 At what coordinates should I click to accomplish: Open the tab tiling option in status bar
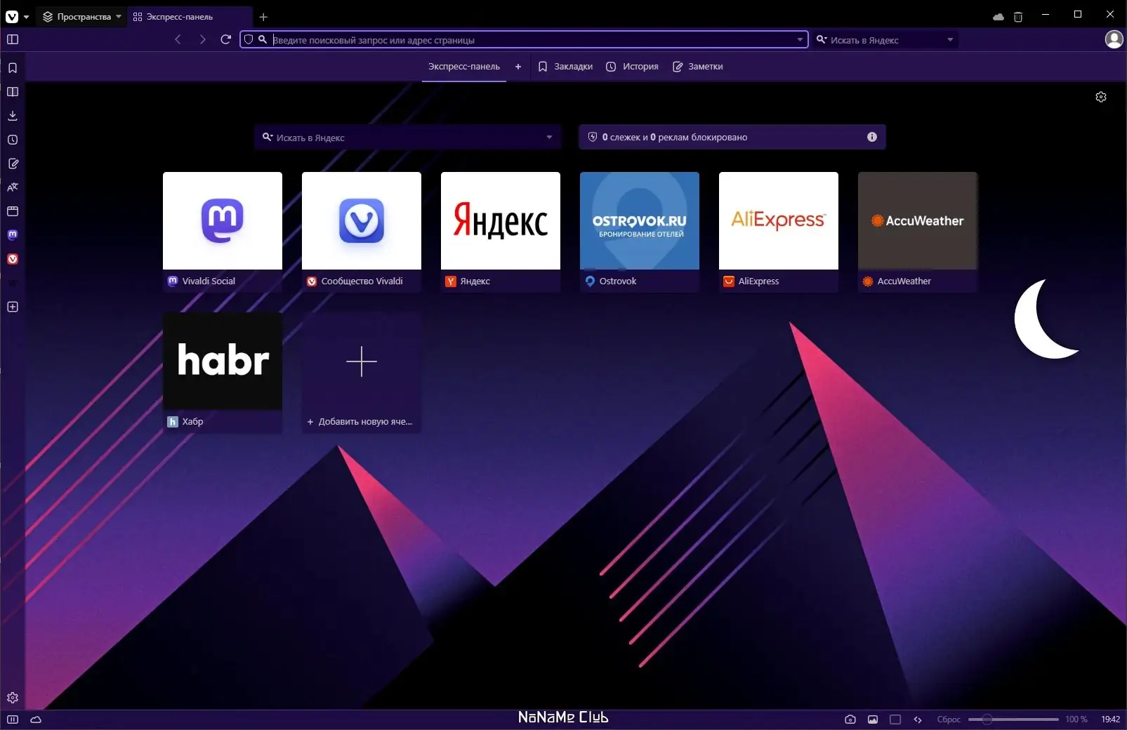(x=895, y=719)
